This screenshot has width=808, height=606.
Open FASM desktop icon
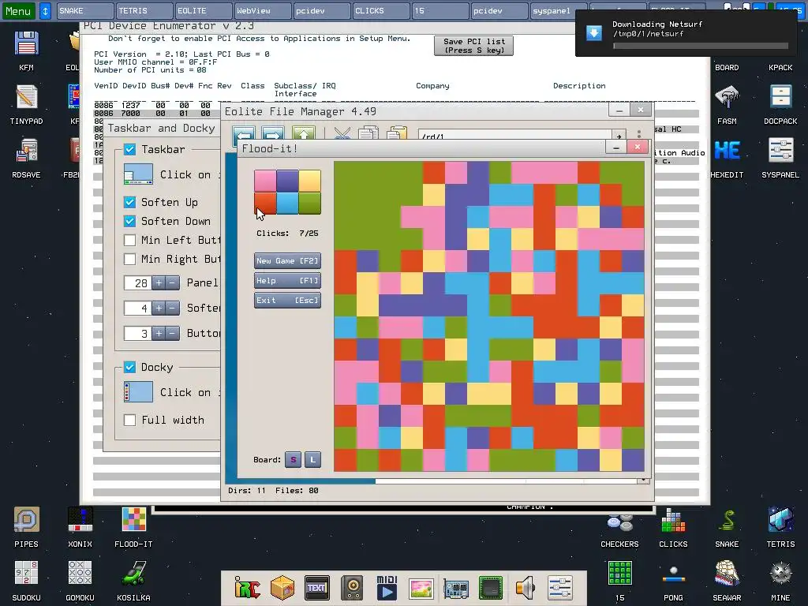pyautogui.click(x=727, y=105)
